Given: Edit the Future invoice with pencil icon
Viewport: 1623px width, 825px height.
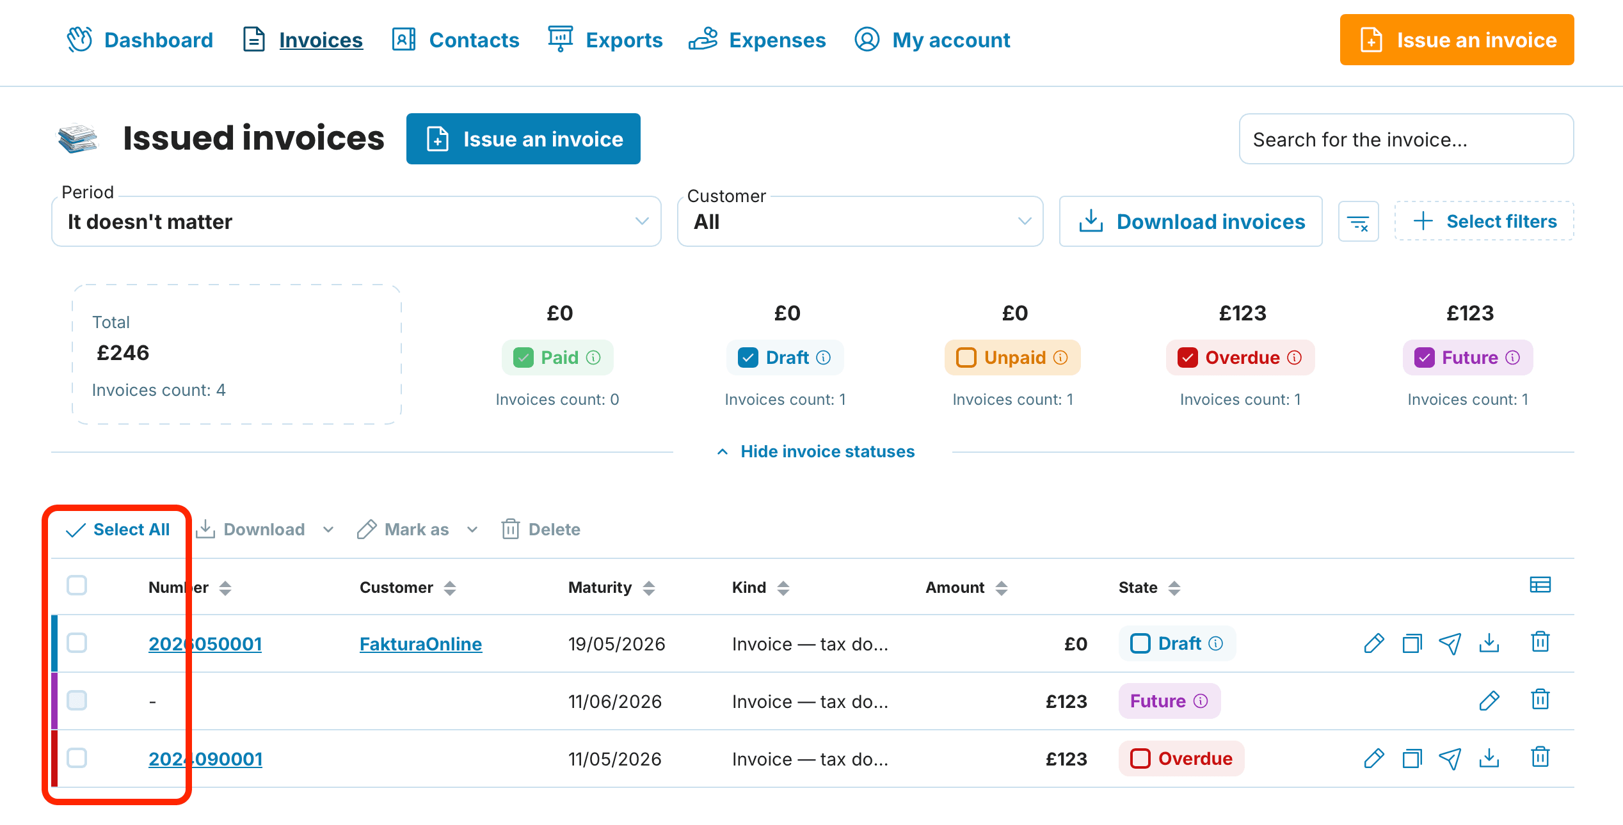Looking at the screenshot, I should click(1489, 700).
